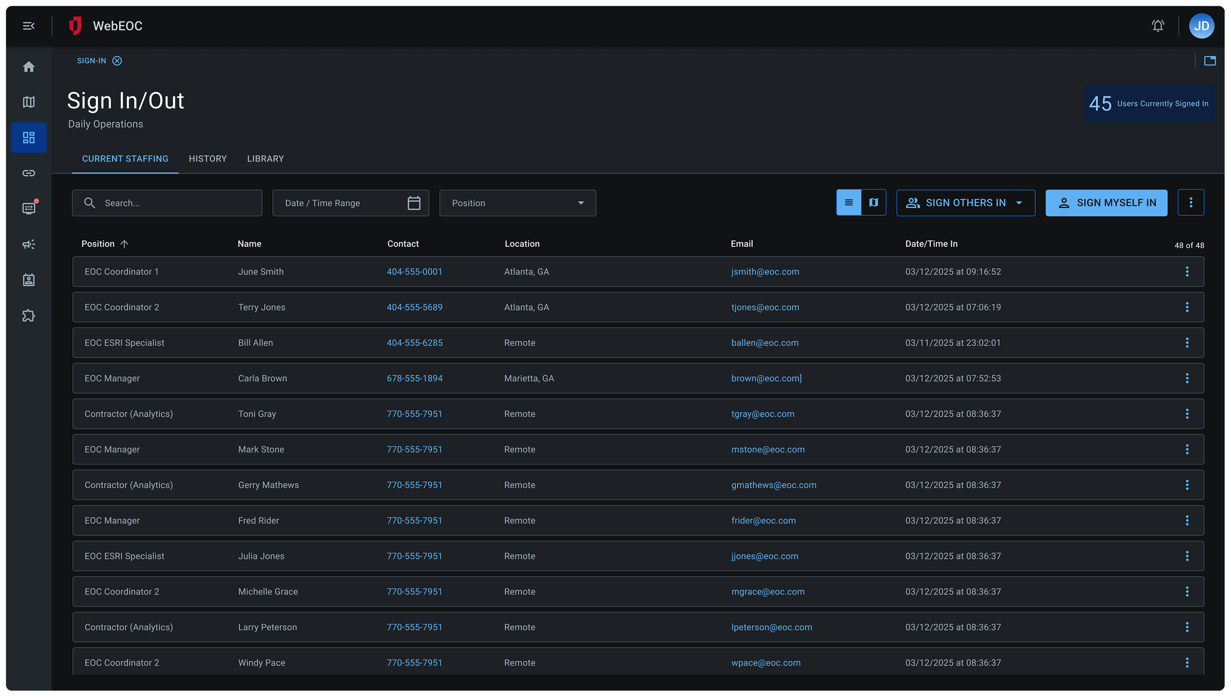The height and width of the screenshot is (697, 1231).
Task: Open the links icon in the sidebar
Action: tap(29, 173)
